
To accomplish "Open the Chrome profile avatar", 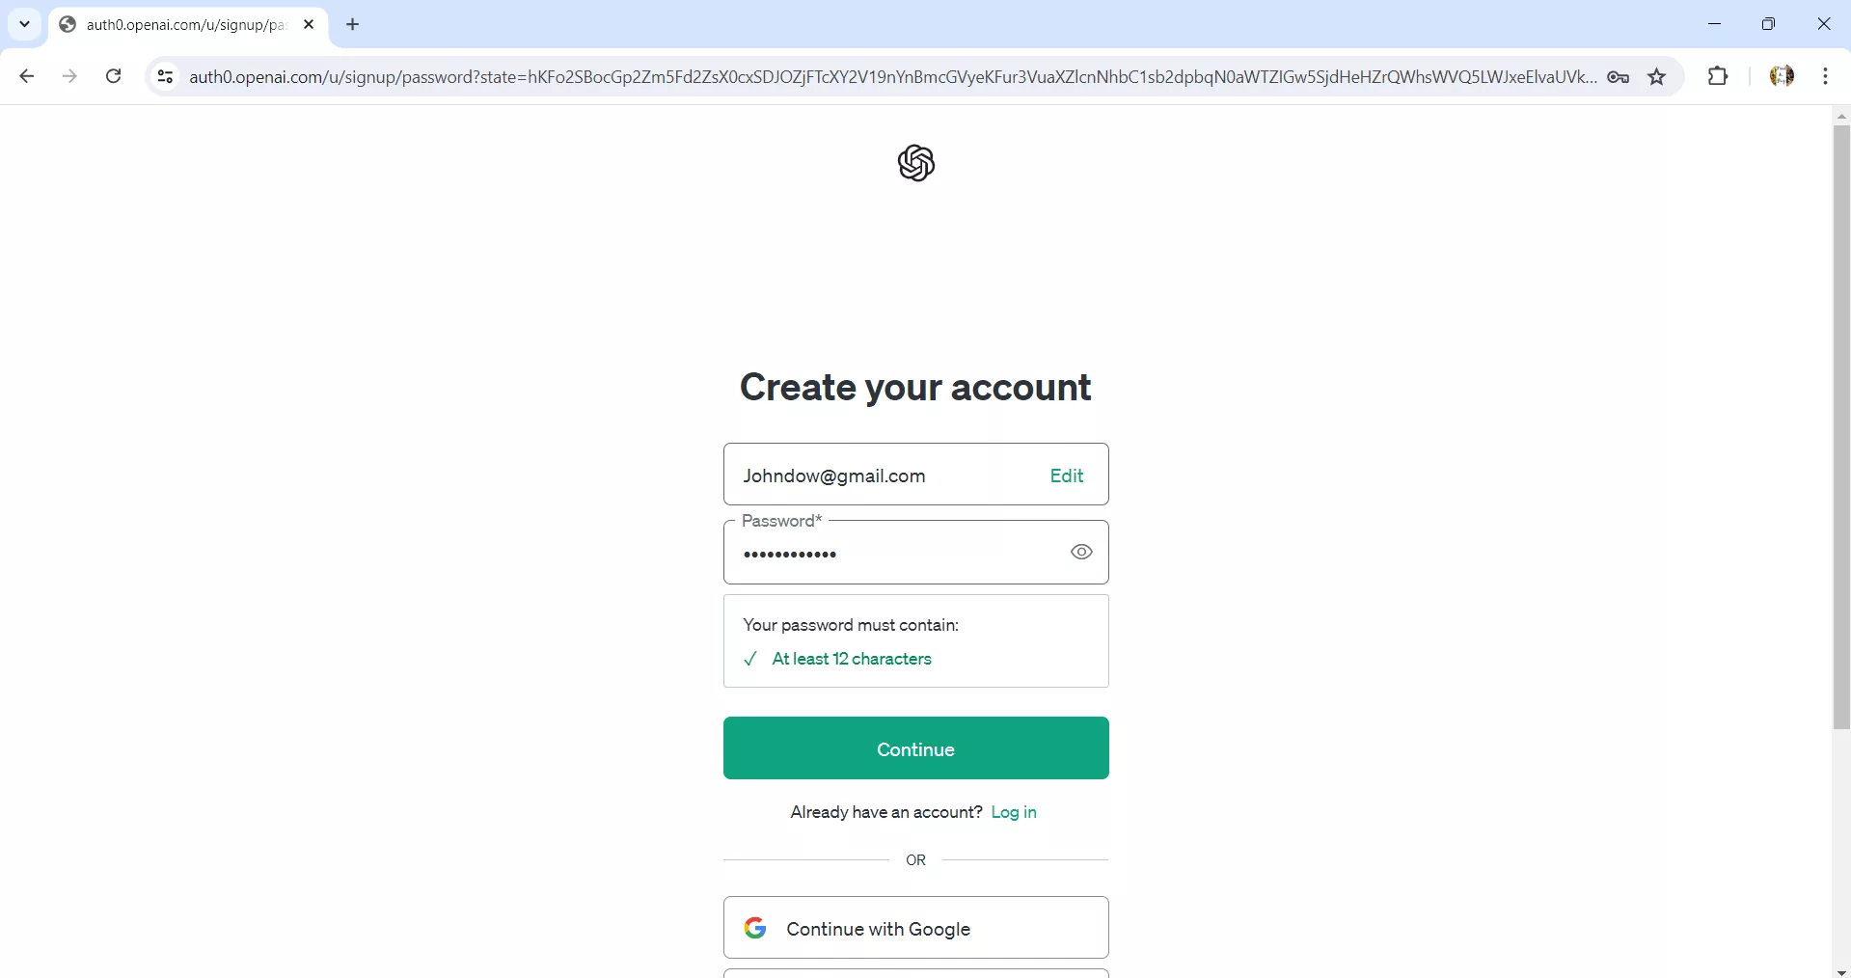I will pyautogui.click(x=1782, y=76).
